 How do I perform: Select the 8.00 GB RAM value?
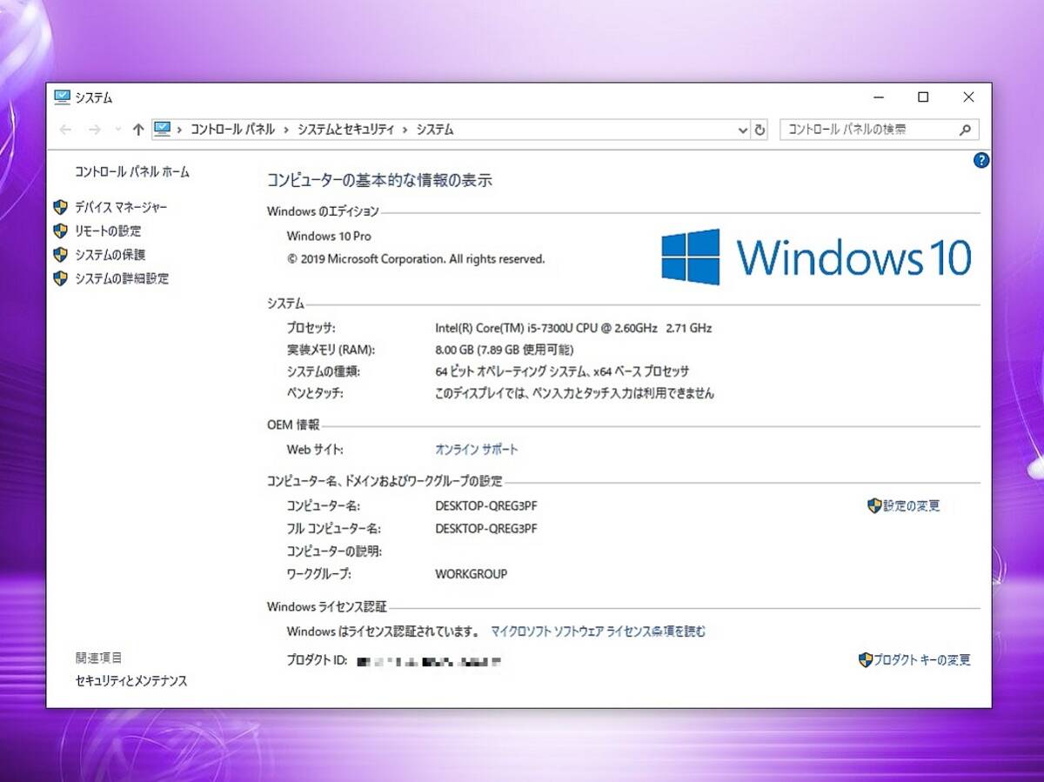click(x=504, y=350)
